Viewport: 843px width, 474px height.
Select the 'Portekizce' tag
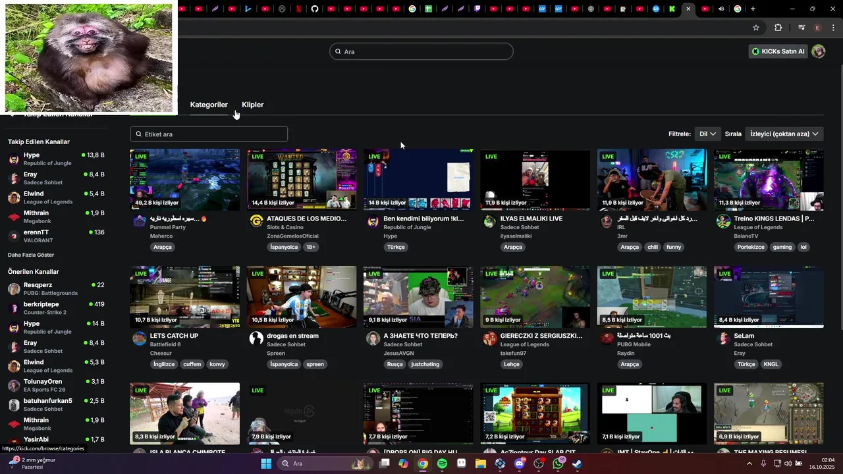751,247
